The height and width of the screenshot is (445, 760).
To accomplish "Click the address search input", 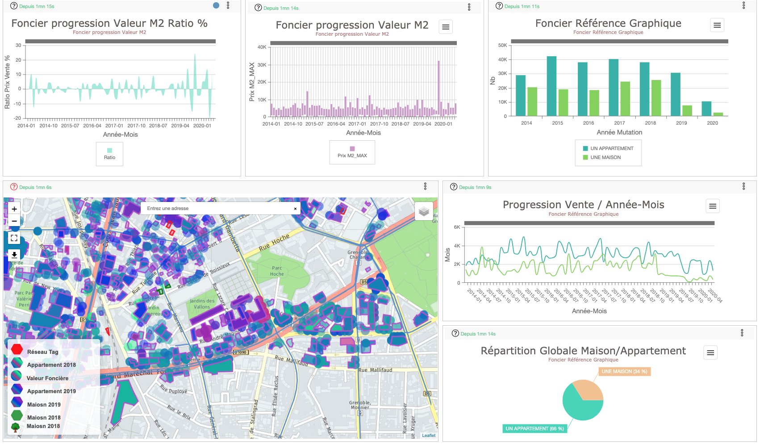I will coord(217,209).
